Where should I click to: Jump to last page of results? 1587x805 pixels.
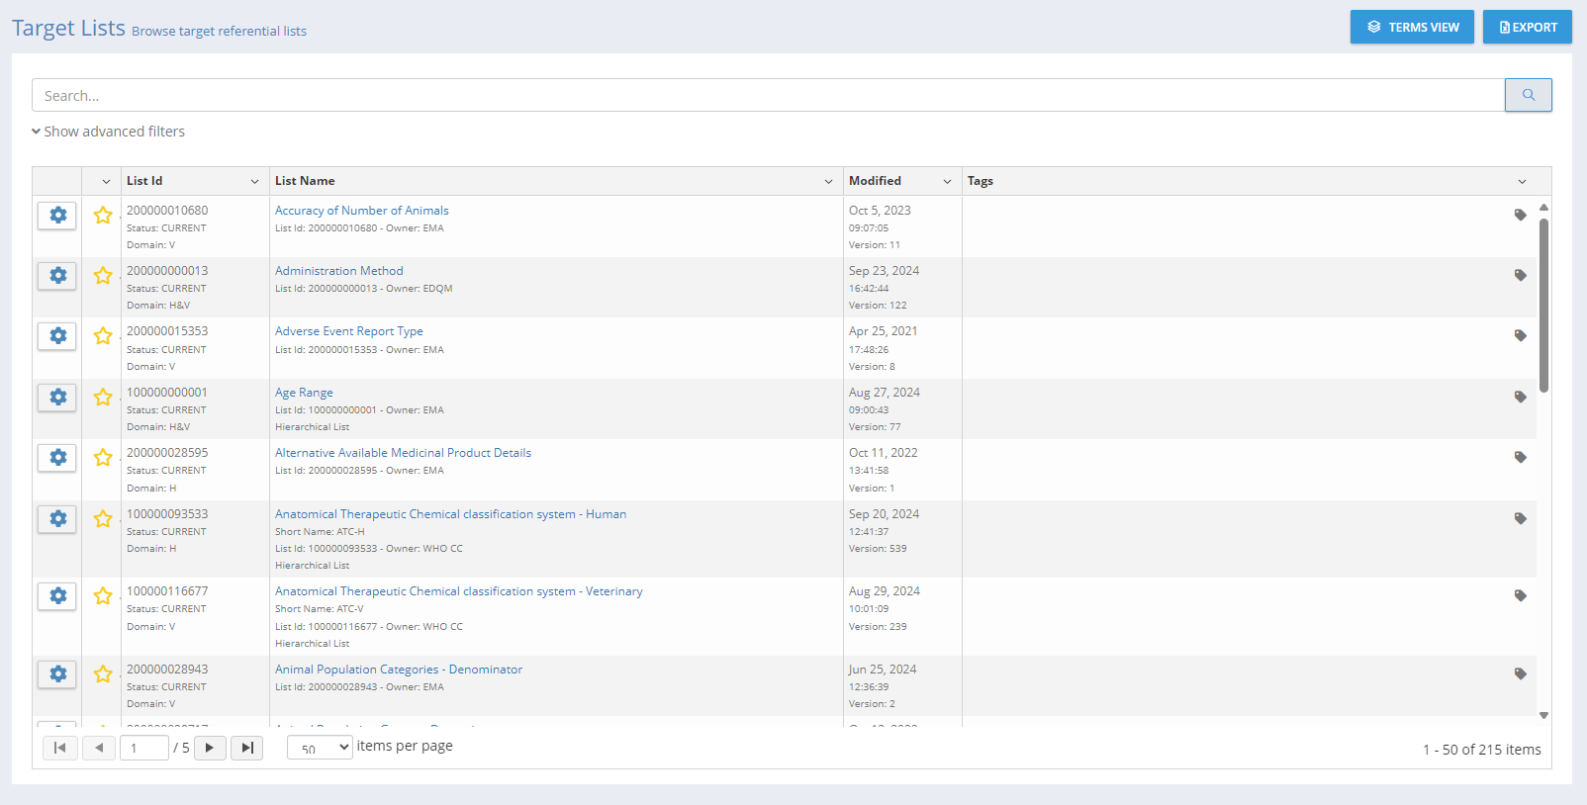point(246,748)
